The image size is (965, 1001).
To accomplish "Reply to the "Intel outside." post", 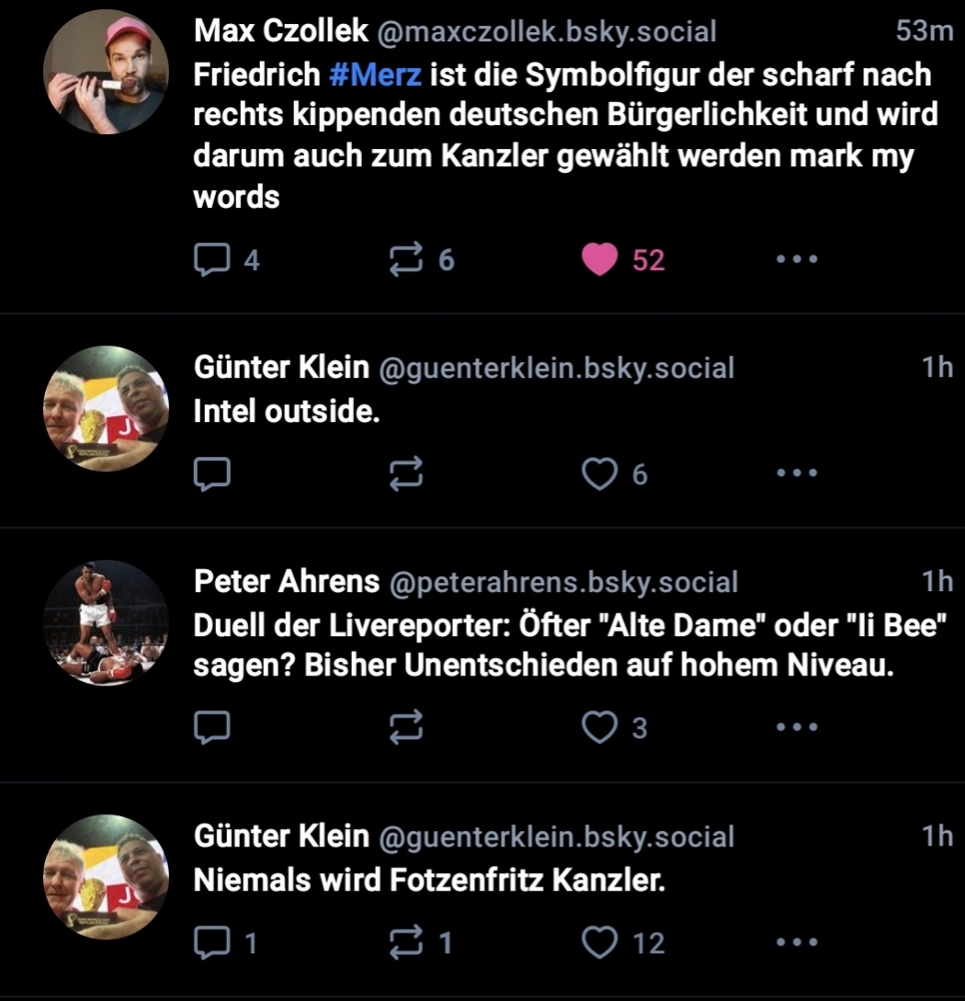I will [x=212, y=473].
